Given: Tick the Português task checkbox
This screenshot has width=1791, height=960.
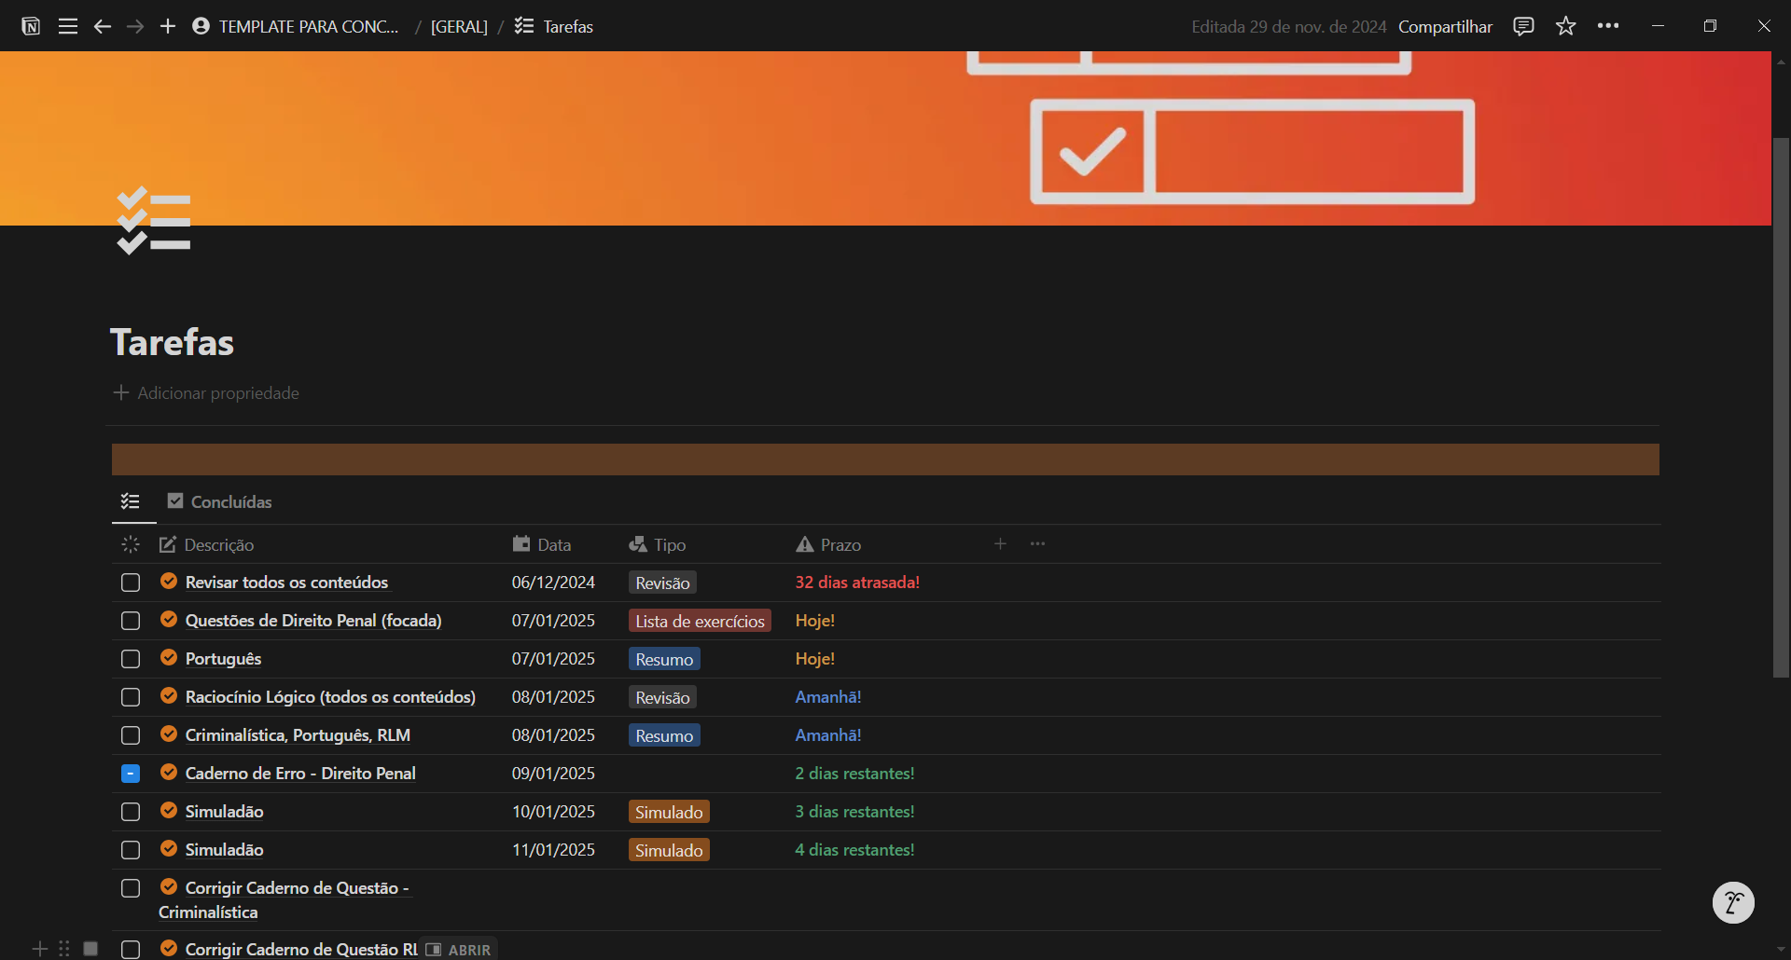Looking at the screenshot, I should [131, 659].
